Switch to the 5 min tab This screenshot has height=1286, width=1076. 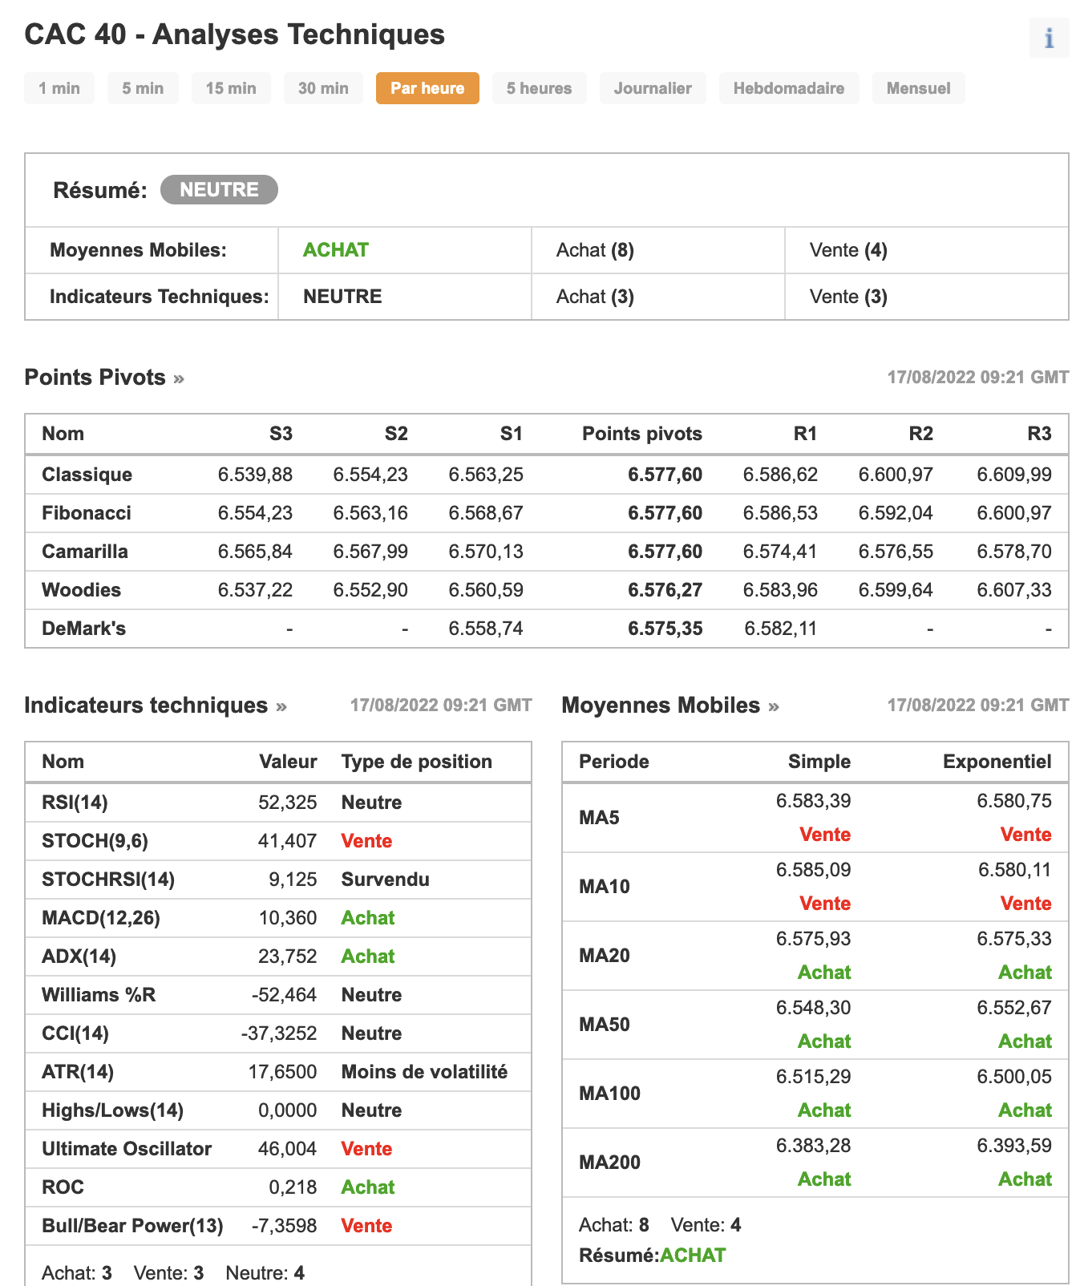pos(143,88)
